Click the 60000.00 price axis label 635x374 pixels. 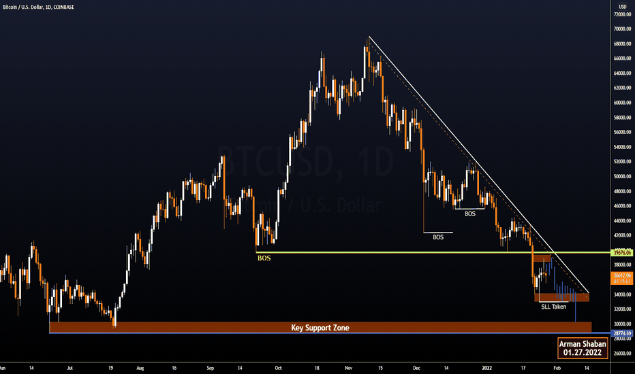coord(623,103)
